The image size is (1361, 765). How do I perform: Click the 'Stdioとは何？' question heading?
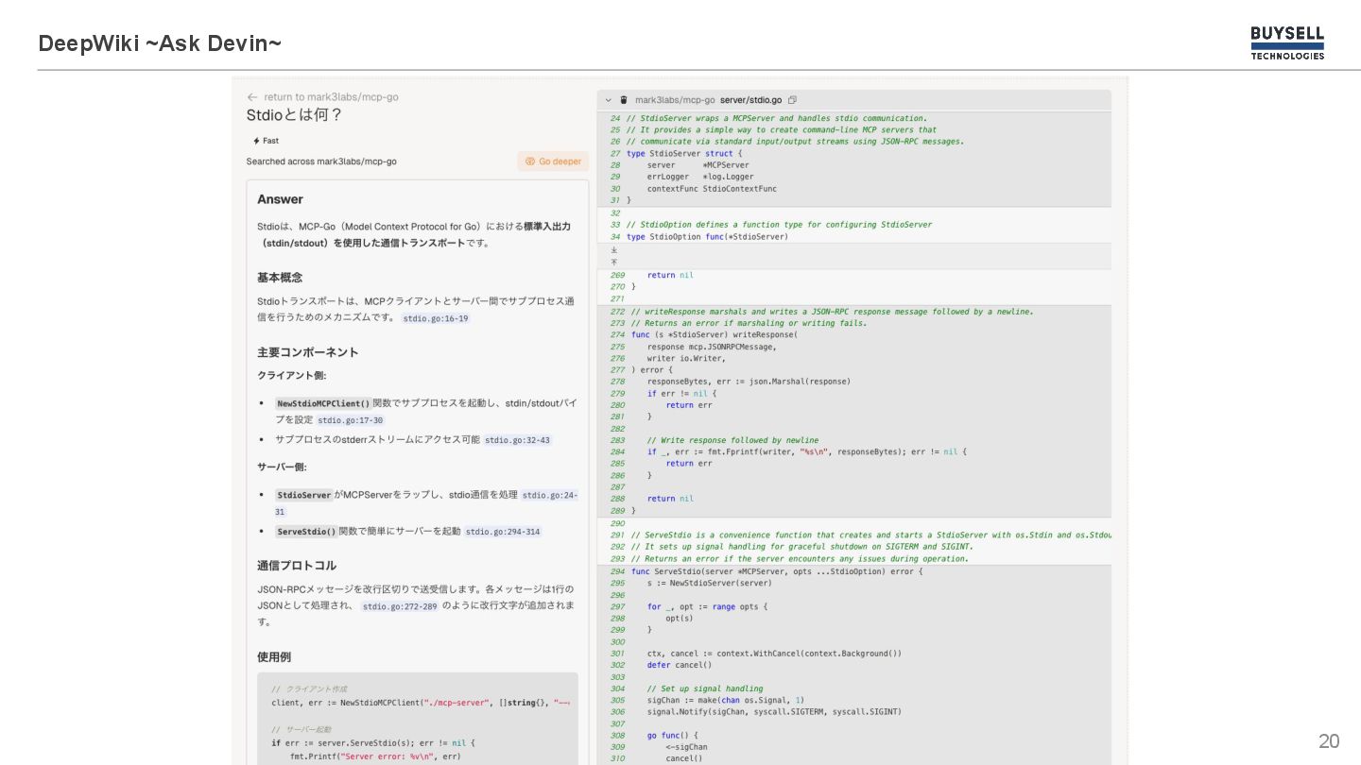pos(294,115)
